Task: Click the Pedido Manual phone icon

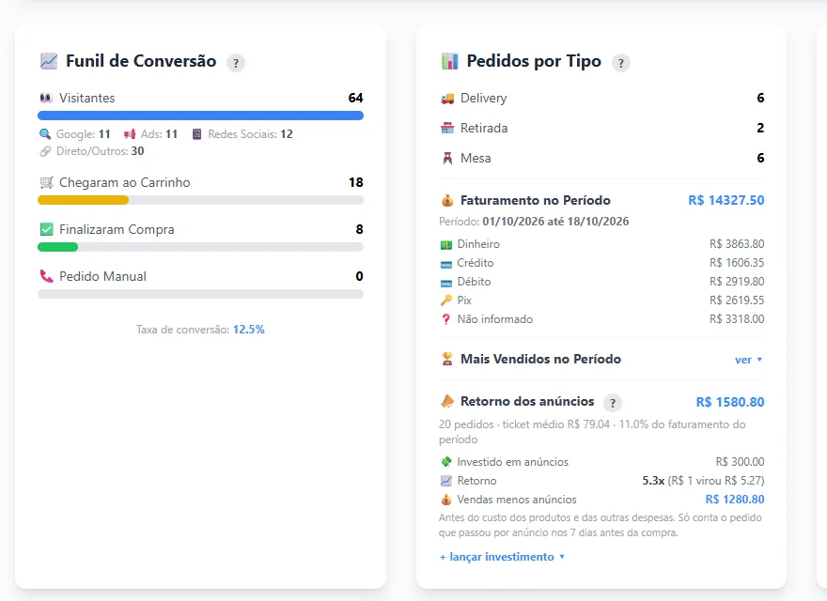Action: tap(46, 276)
